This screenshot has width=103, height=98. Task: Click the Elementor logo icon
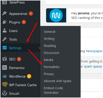coord(5,68)
